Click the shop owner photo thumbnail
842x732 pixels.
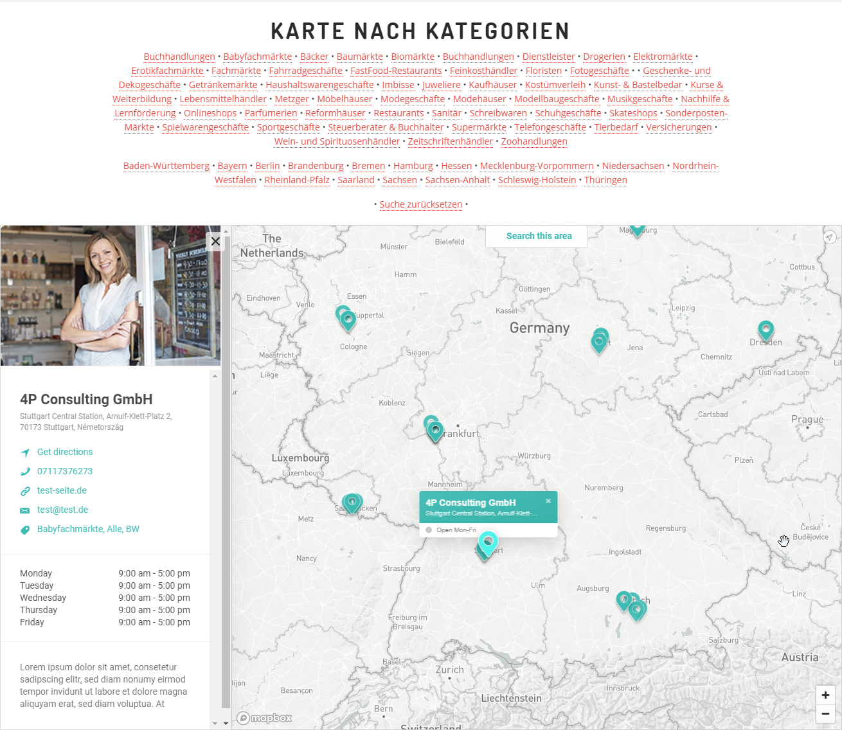[x=111, y=296]
